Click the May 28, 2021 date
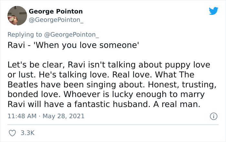226x142 pixels. click(x=64, y=116)
